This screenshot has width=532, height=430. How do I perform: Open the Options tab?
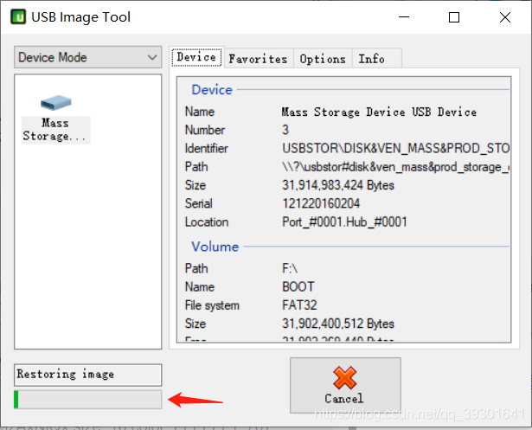[323, 59]
